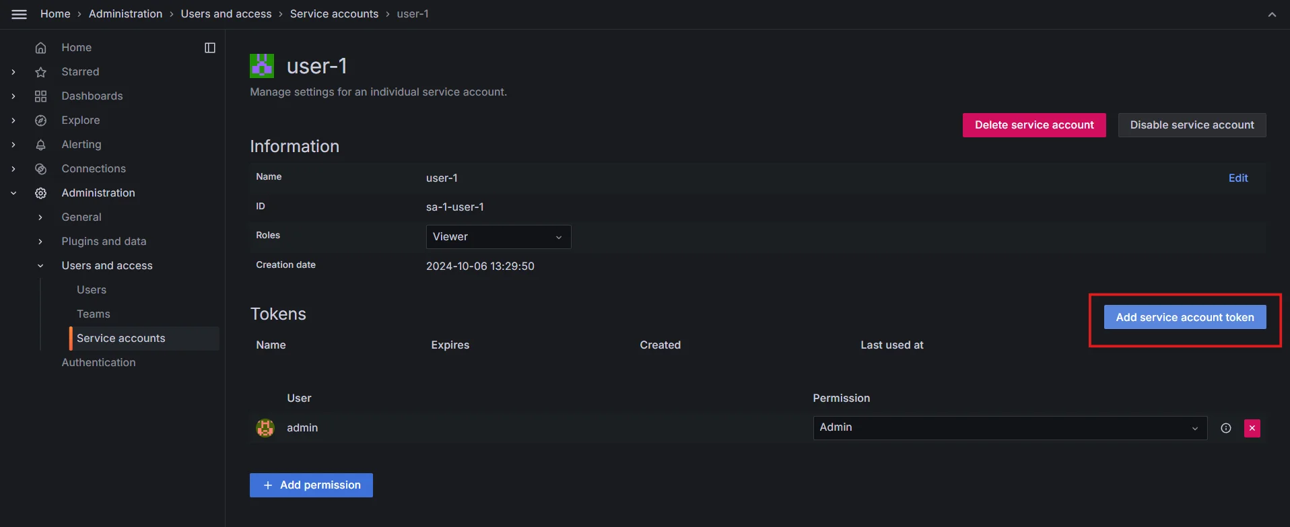
Task: Click the Alerting bell icon
Action: 41,145
